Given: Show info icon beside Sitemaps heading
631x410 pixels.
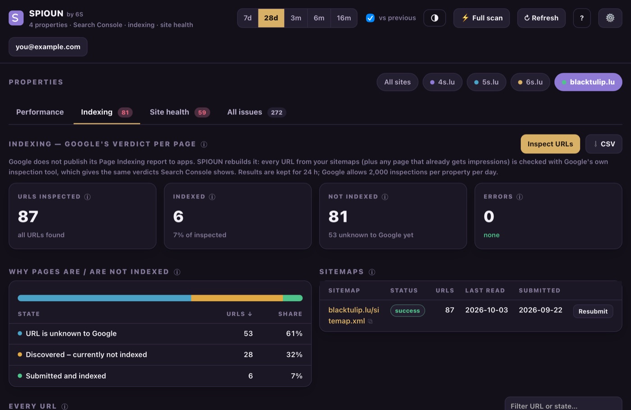Looking at the screenshot, I should (372, 272).
